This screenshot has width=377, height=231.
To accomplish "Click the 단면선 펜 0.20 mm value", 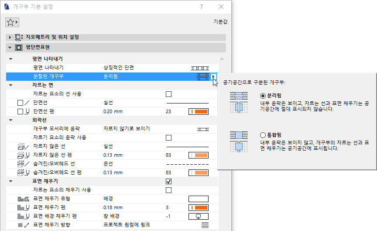I will pyautogui.click(x=113, y=111).
